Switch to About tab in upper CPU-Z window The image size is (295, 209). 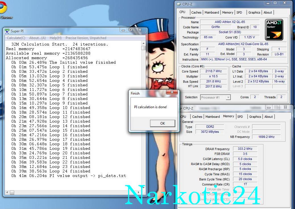[267, 12]
